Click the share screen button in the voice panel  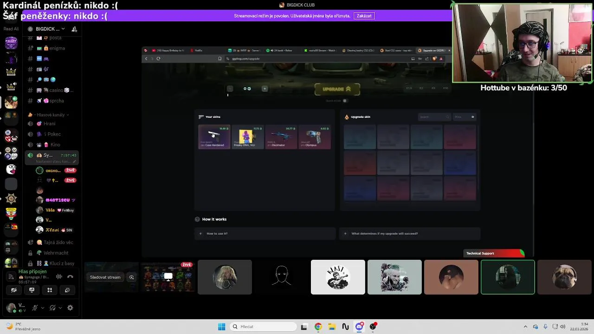click(32, 290)
